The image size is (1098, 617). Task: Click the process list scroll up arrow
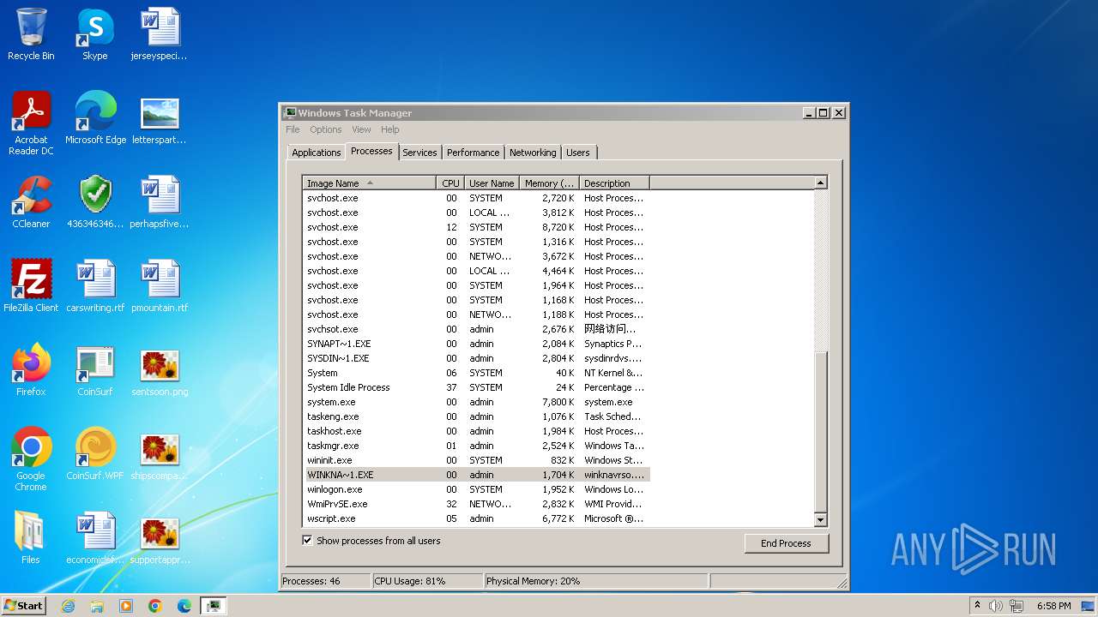(x=820, y=183)
